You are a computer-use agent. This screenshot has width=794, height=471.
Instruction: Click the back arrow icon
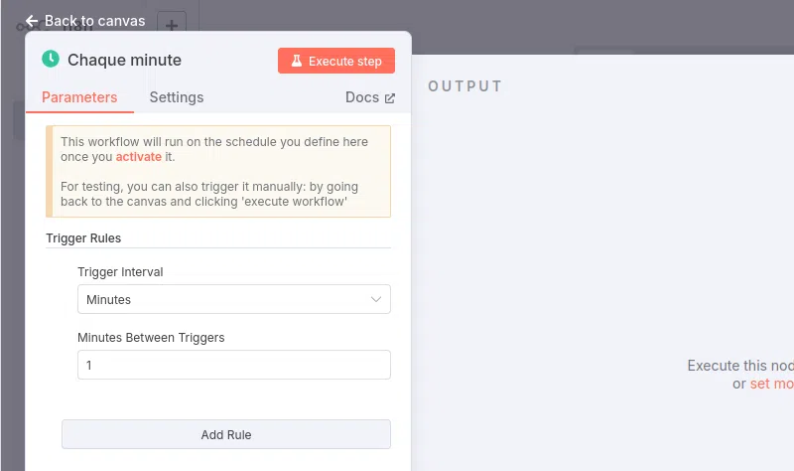[x=32, y=21]
